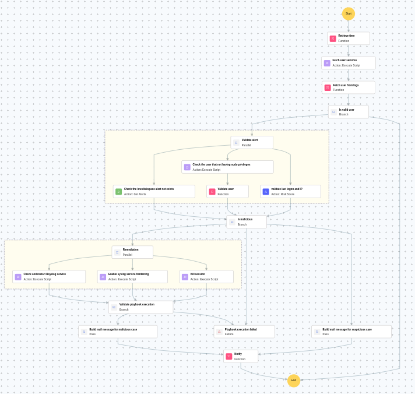Image resolution: width=415 pixels, height=394 pixels.
Task: Select 'Check and restart Rsyslog service' label
Action: [44, 274]
